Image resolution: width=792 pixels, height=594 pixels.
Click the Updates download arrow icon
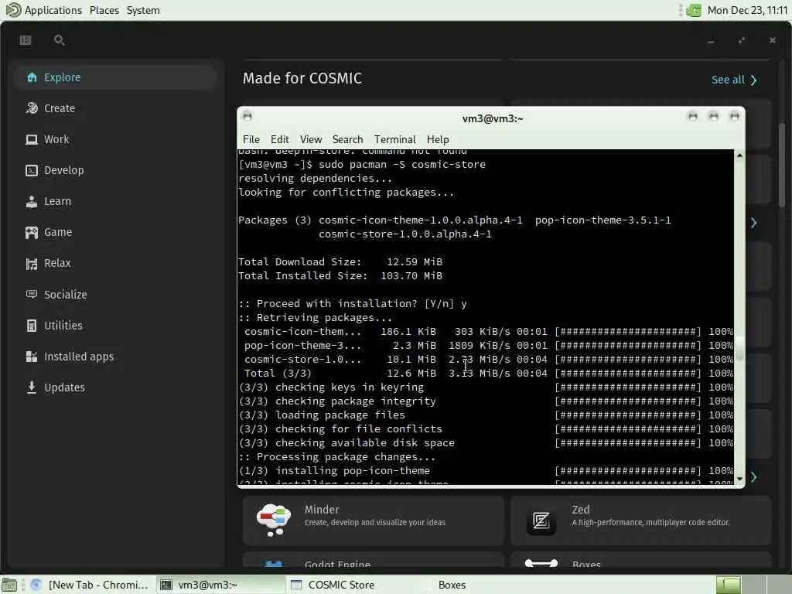tap(32, 387)
